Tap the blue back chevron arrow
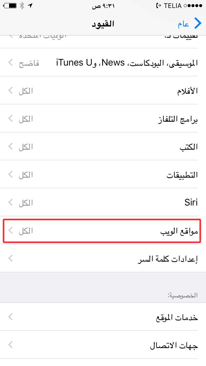This screenshot has height=366, width=206. click(x=198, y=24)
